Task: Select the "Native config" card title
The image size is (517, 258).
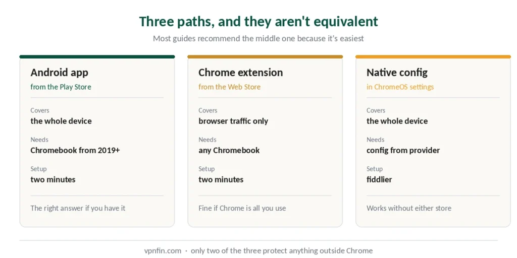Action: point(397,73)
